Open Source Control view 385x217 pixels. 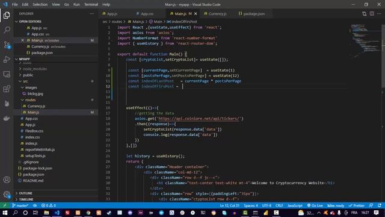point(7,45)
